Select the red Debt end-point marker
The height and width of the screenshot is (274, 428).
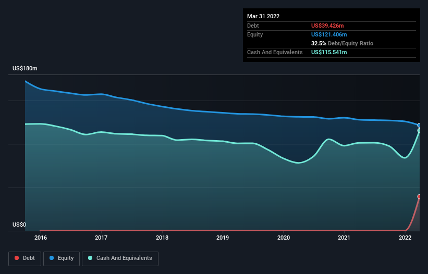point(419,196)
